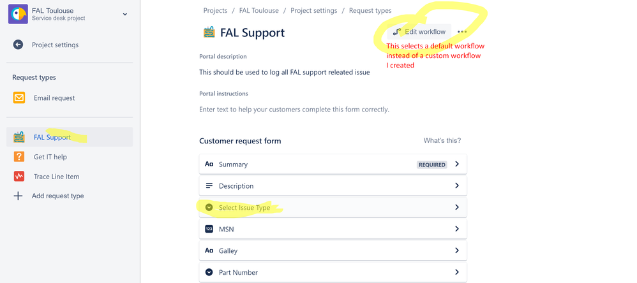Expand the MSN field row chevron
637x283 pixels.
click(x=457, y=229)
